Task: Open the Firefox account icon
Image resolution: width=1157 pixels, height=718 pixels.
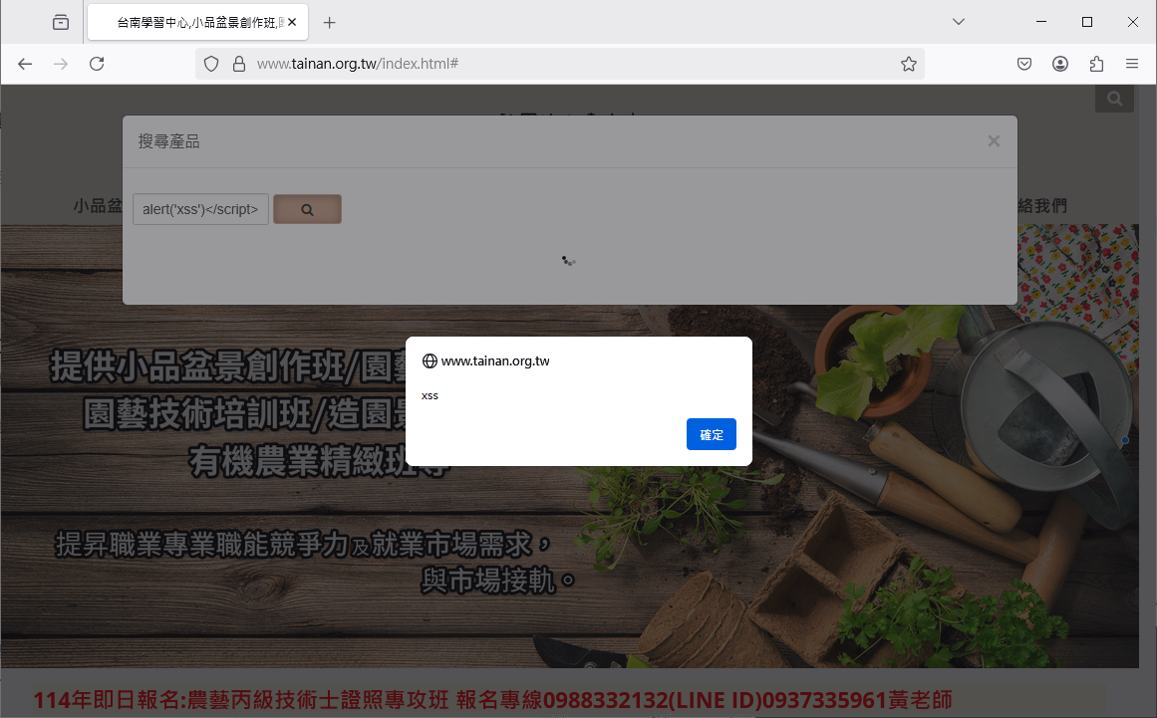Action: (1060, 64)
